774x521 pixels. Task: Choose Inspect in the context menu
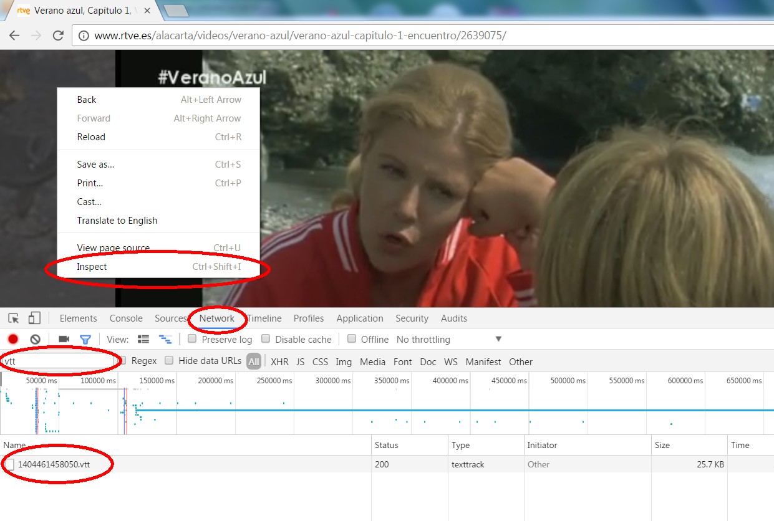pos(159,267)
